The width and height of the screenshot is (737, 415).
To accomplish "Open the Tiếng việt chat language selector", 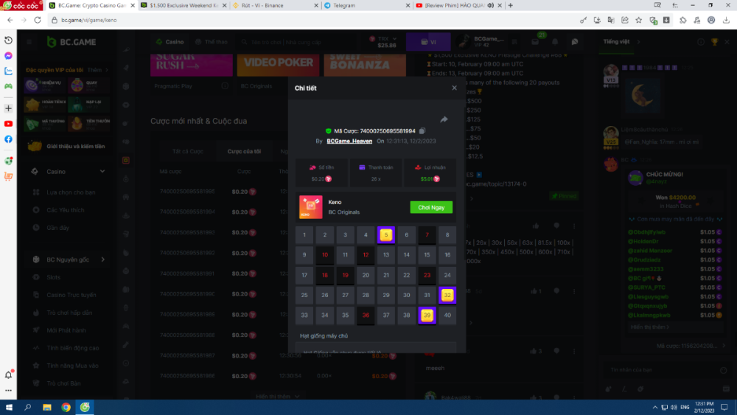I will point(616,42).
